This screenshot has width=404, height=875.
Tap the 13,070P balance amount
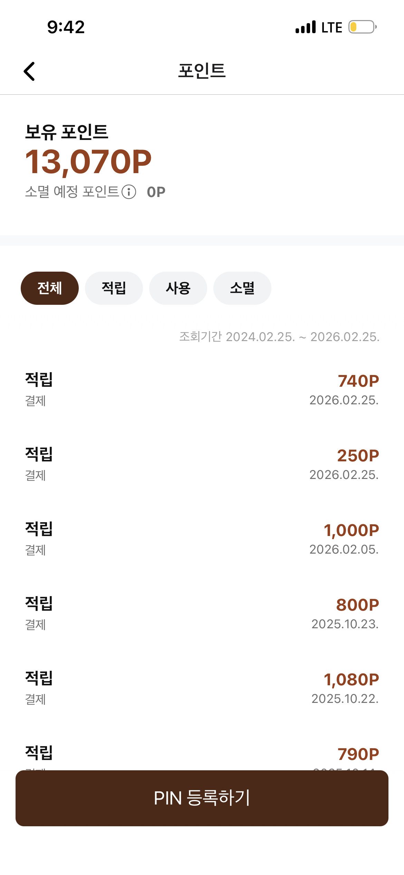click(x=88, y=162)
